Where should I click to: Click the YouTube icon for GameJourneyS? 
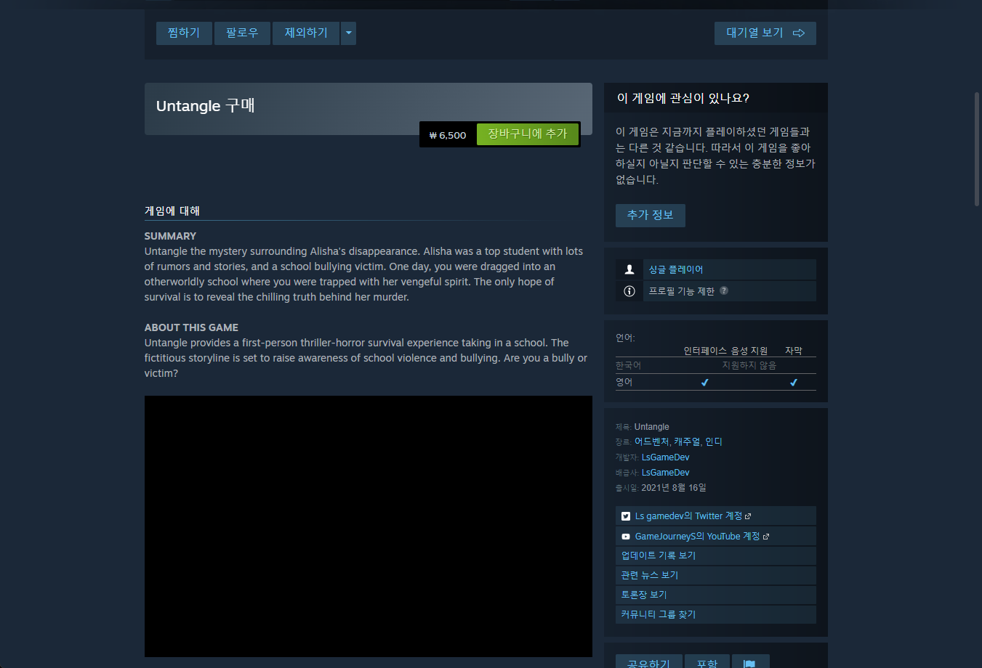626,537
